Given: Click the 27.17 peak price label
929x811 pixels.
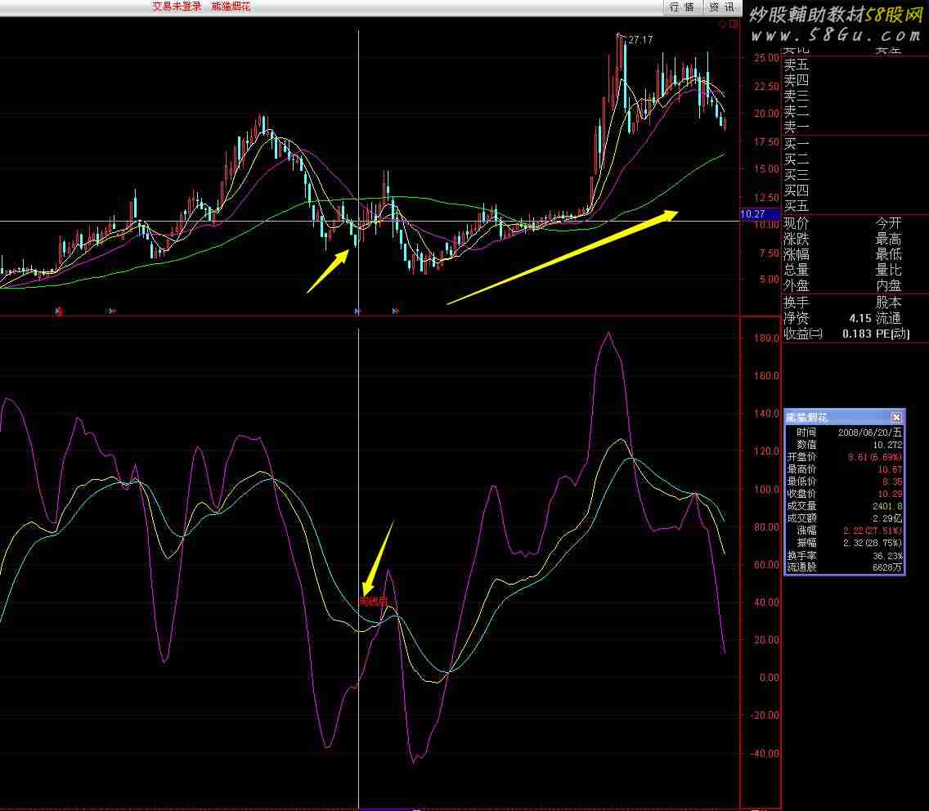Looking at the screenshot, I should 640,39.
